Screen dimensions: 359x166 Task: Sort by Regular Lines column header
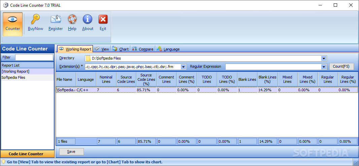(x=328, y=79)
